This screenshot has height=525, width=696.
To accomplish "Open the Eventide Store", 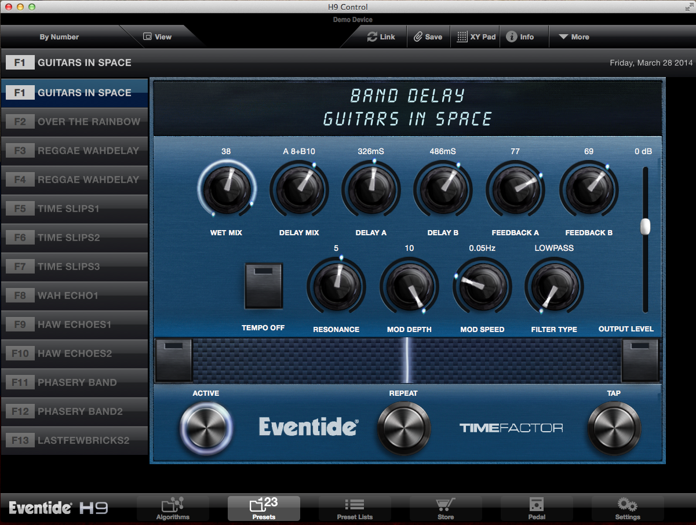I will [446, 508].
